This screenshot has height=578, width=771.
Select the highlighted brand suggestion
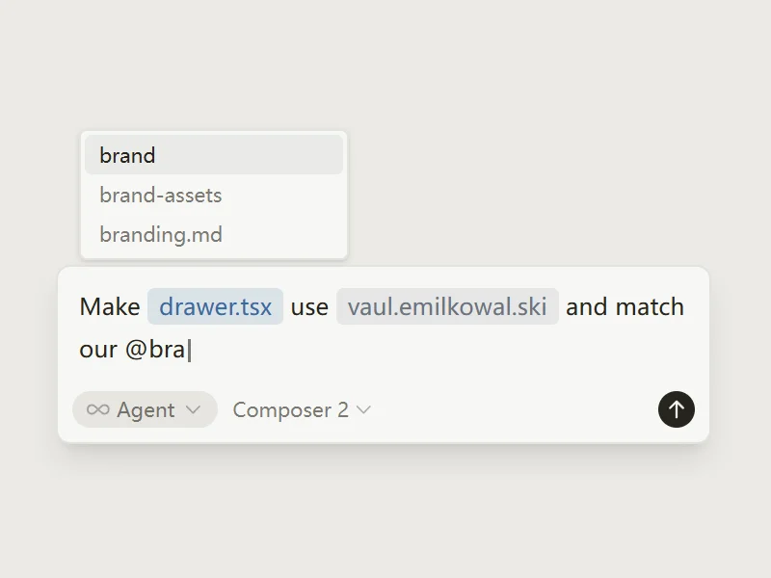point(214,155)
